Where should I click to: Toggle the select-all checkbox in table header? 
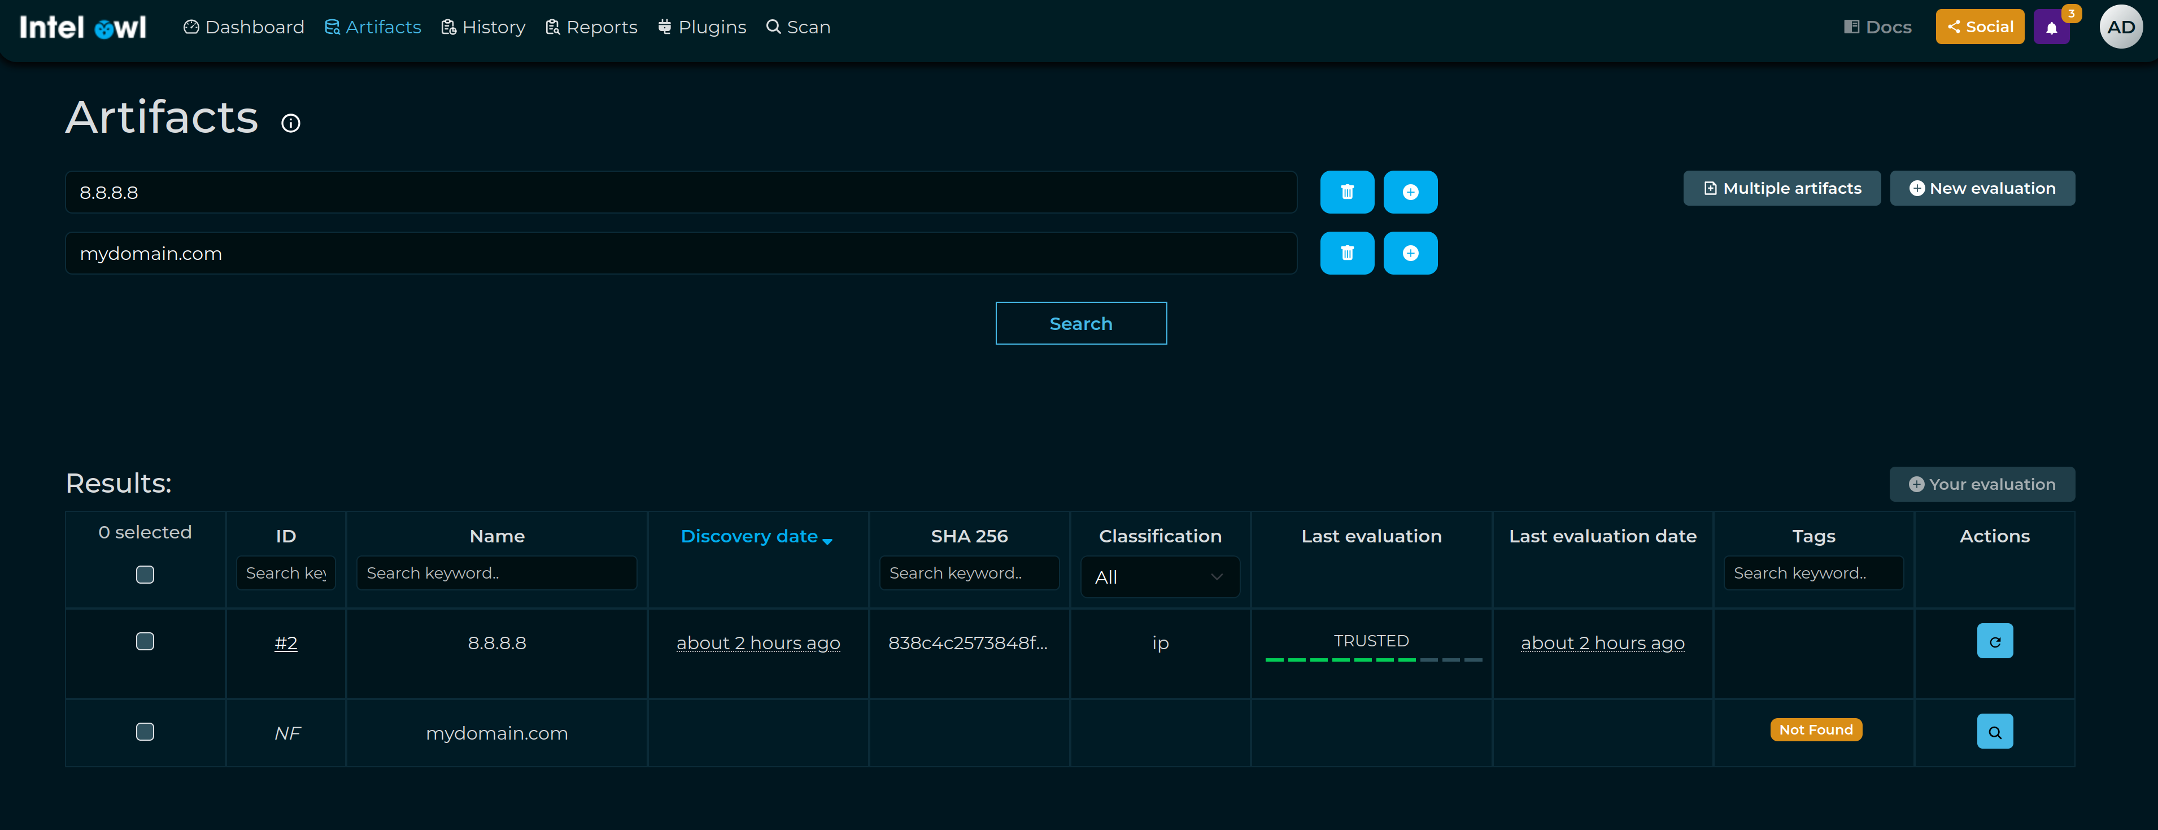click(x=145, y=574)
